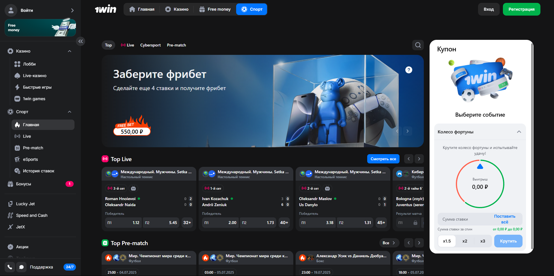Switch to Pre-match tab
Image resolution: width=554 pixels, height=276 pixels.
pyautogui.click(x=176, y=45)
